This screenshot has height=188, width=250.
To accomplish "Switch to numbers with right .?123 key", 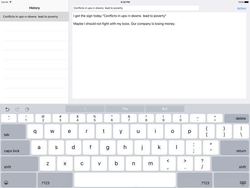I will coord(195,180).
